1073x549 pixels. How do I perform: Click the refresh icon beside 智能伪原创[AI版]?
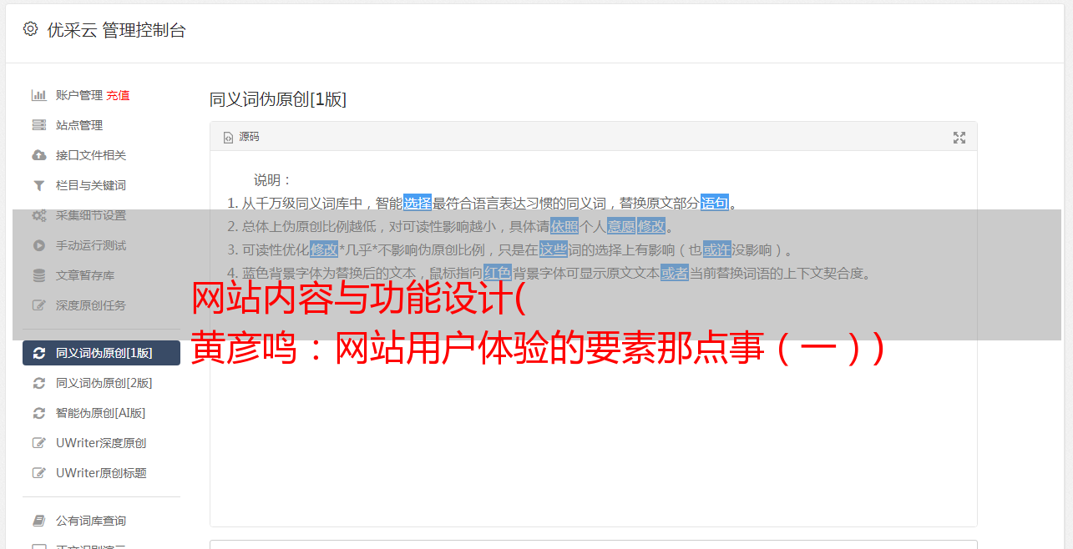38,413
